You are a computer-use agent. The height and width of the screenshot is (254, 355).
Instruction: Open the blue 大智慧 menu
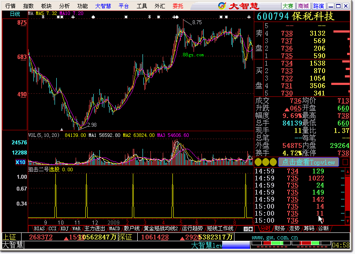(x=103, y=6)
